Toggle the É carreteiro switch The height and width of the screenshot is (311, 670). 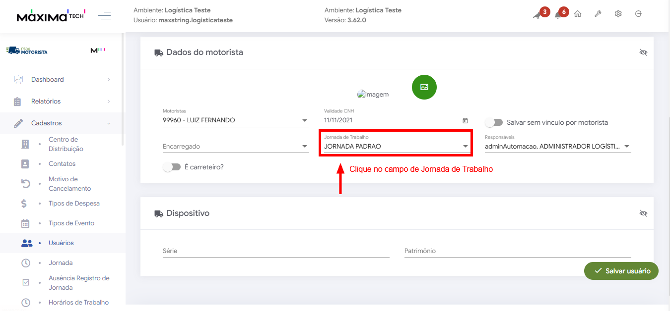pos(172,167)
